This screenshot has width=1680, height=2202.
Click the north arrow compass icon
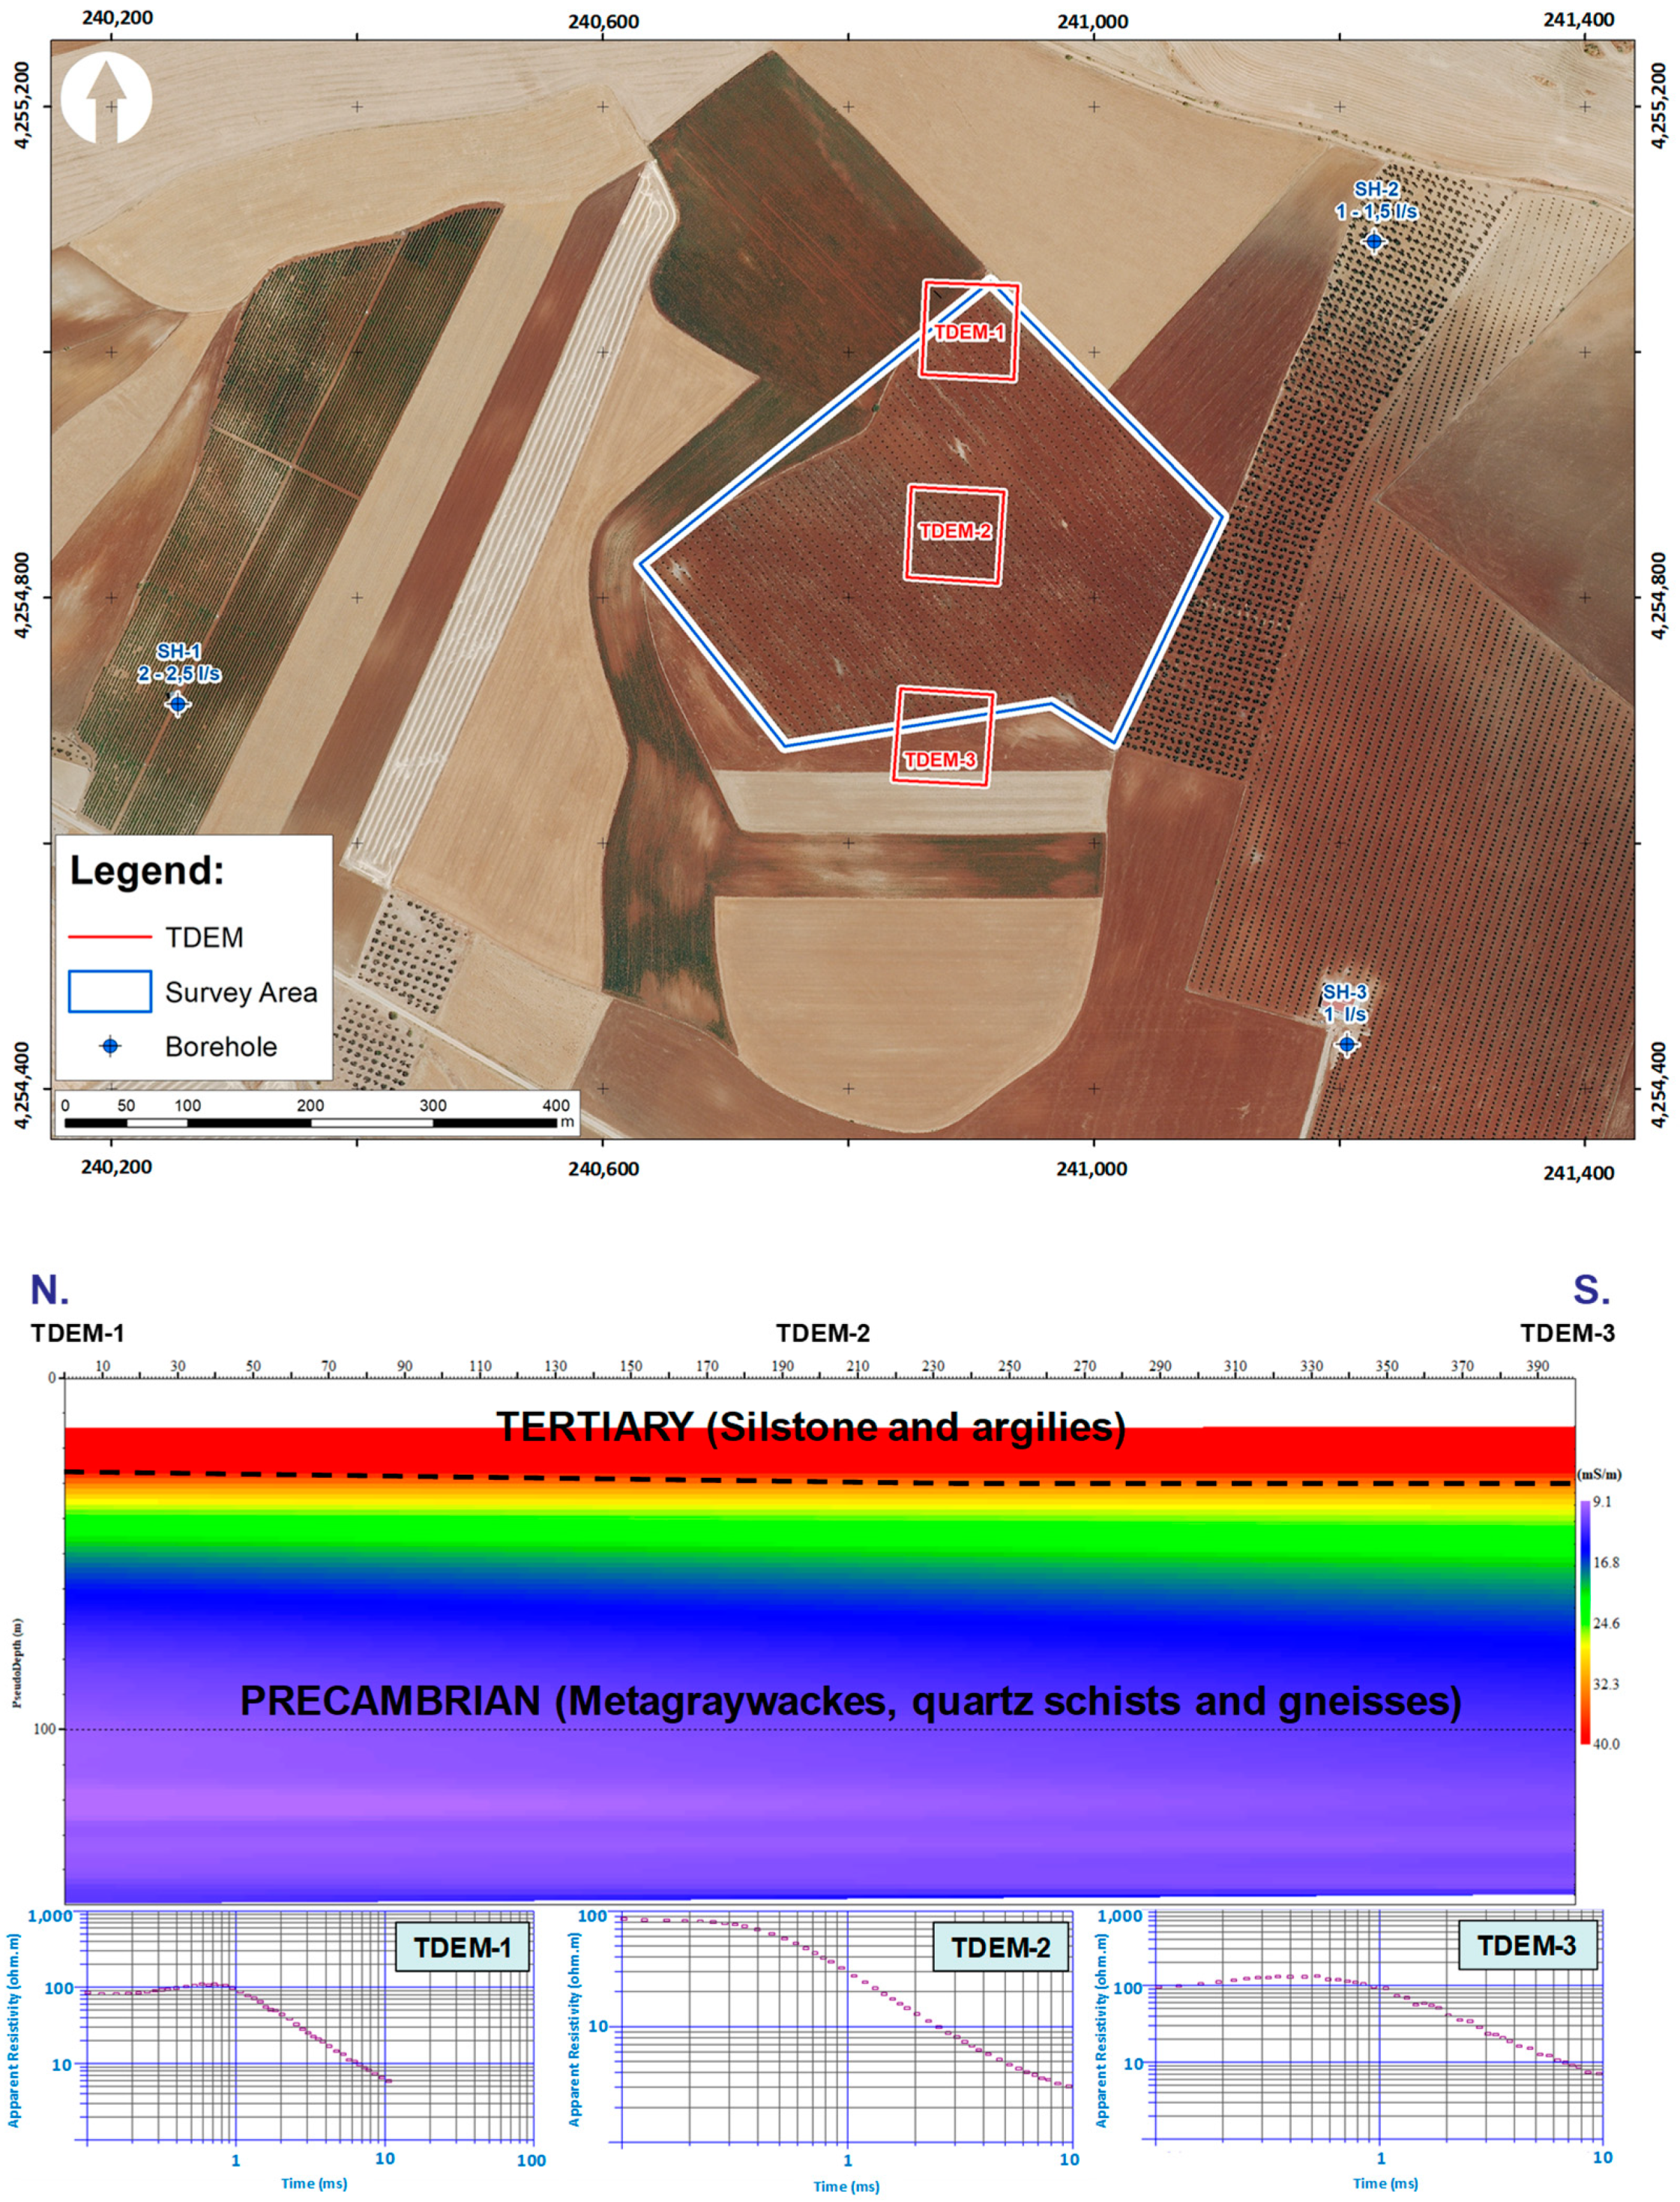coord(106,98)
